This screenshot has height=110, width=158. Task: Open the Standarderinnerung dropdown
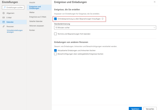pos(105,27)
